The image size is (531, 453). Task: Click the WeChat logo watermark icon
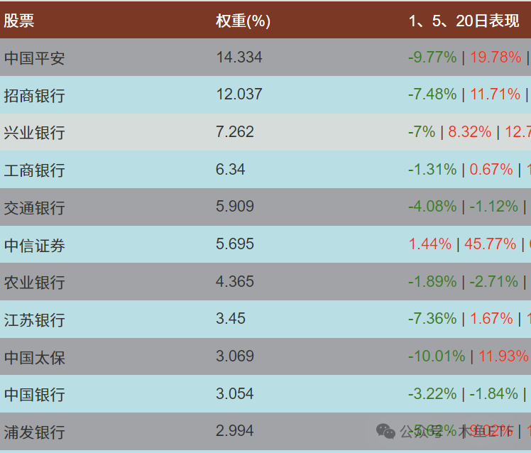[385, 431]
